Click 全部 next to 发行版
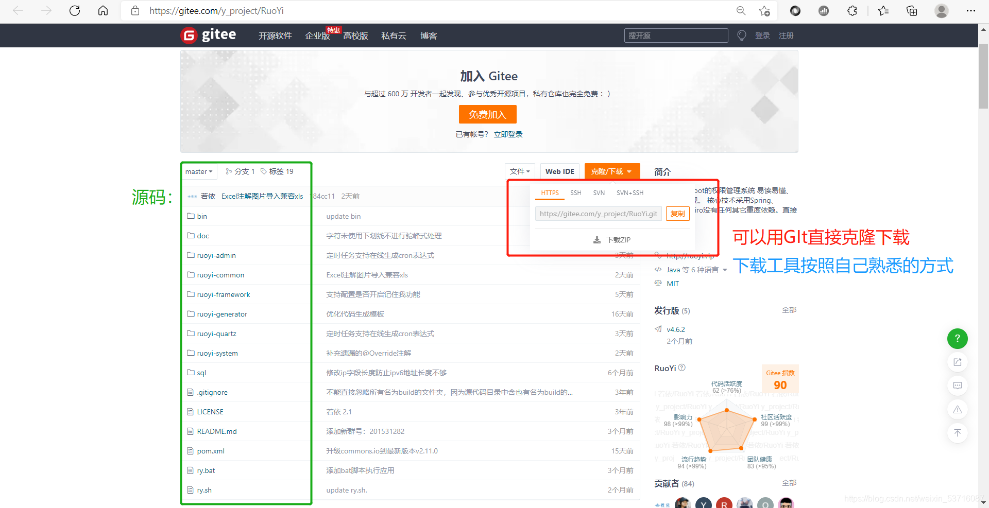This screenshot has width=989, height=508. click(x=789, y=310)
